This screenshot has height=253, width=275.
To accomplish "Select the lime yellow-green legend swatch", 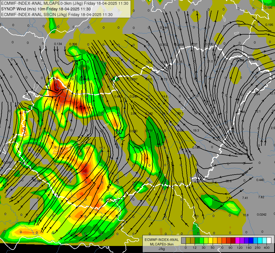I will coord(206,240).
